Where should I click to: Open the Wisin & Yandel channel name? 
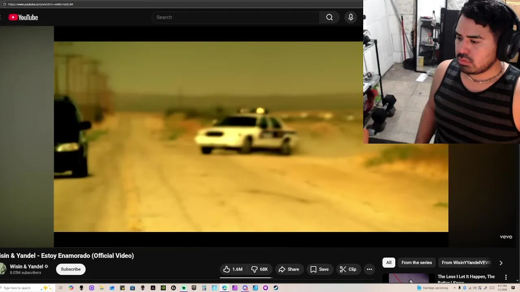click(x=26, y=266)
